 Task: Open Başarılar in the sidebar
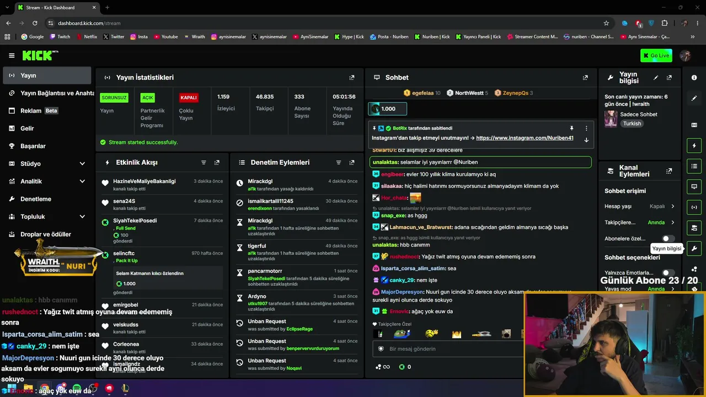(x=47, y=146)
